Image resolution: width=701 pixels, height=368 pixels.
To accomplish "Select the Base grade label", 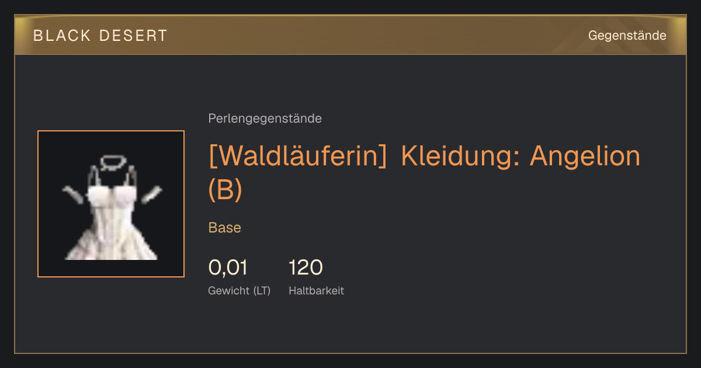I will pos(225,228).
